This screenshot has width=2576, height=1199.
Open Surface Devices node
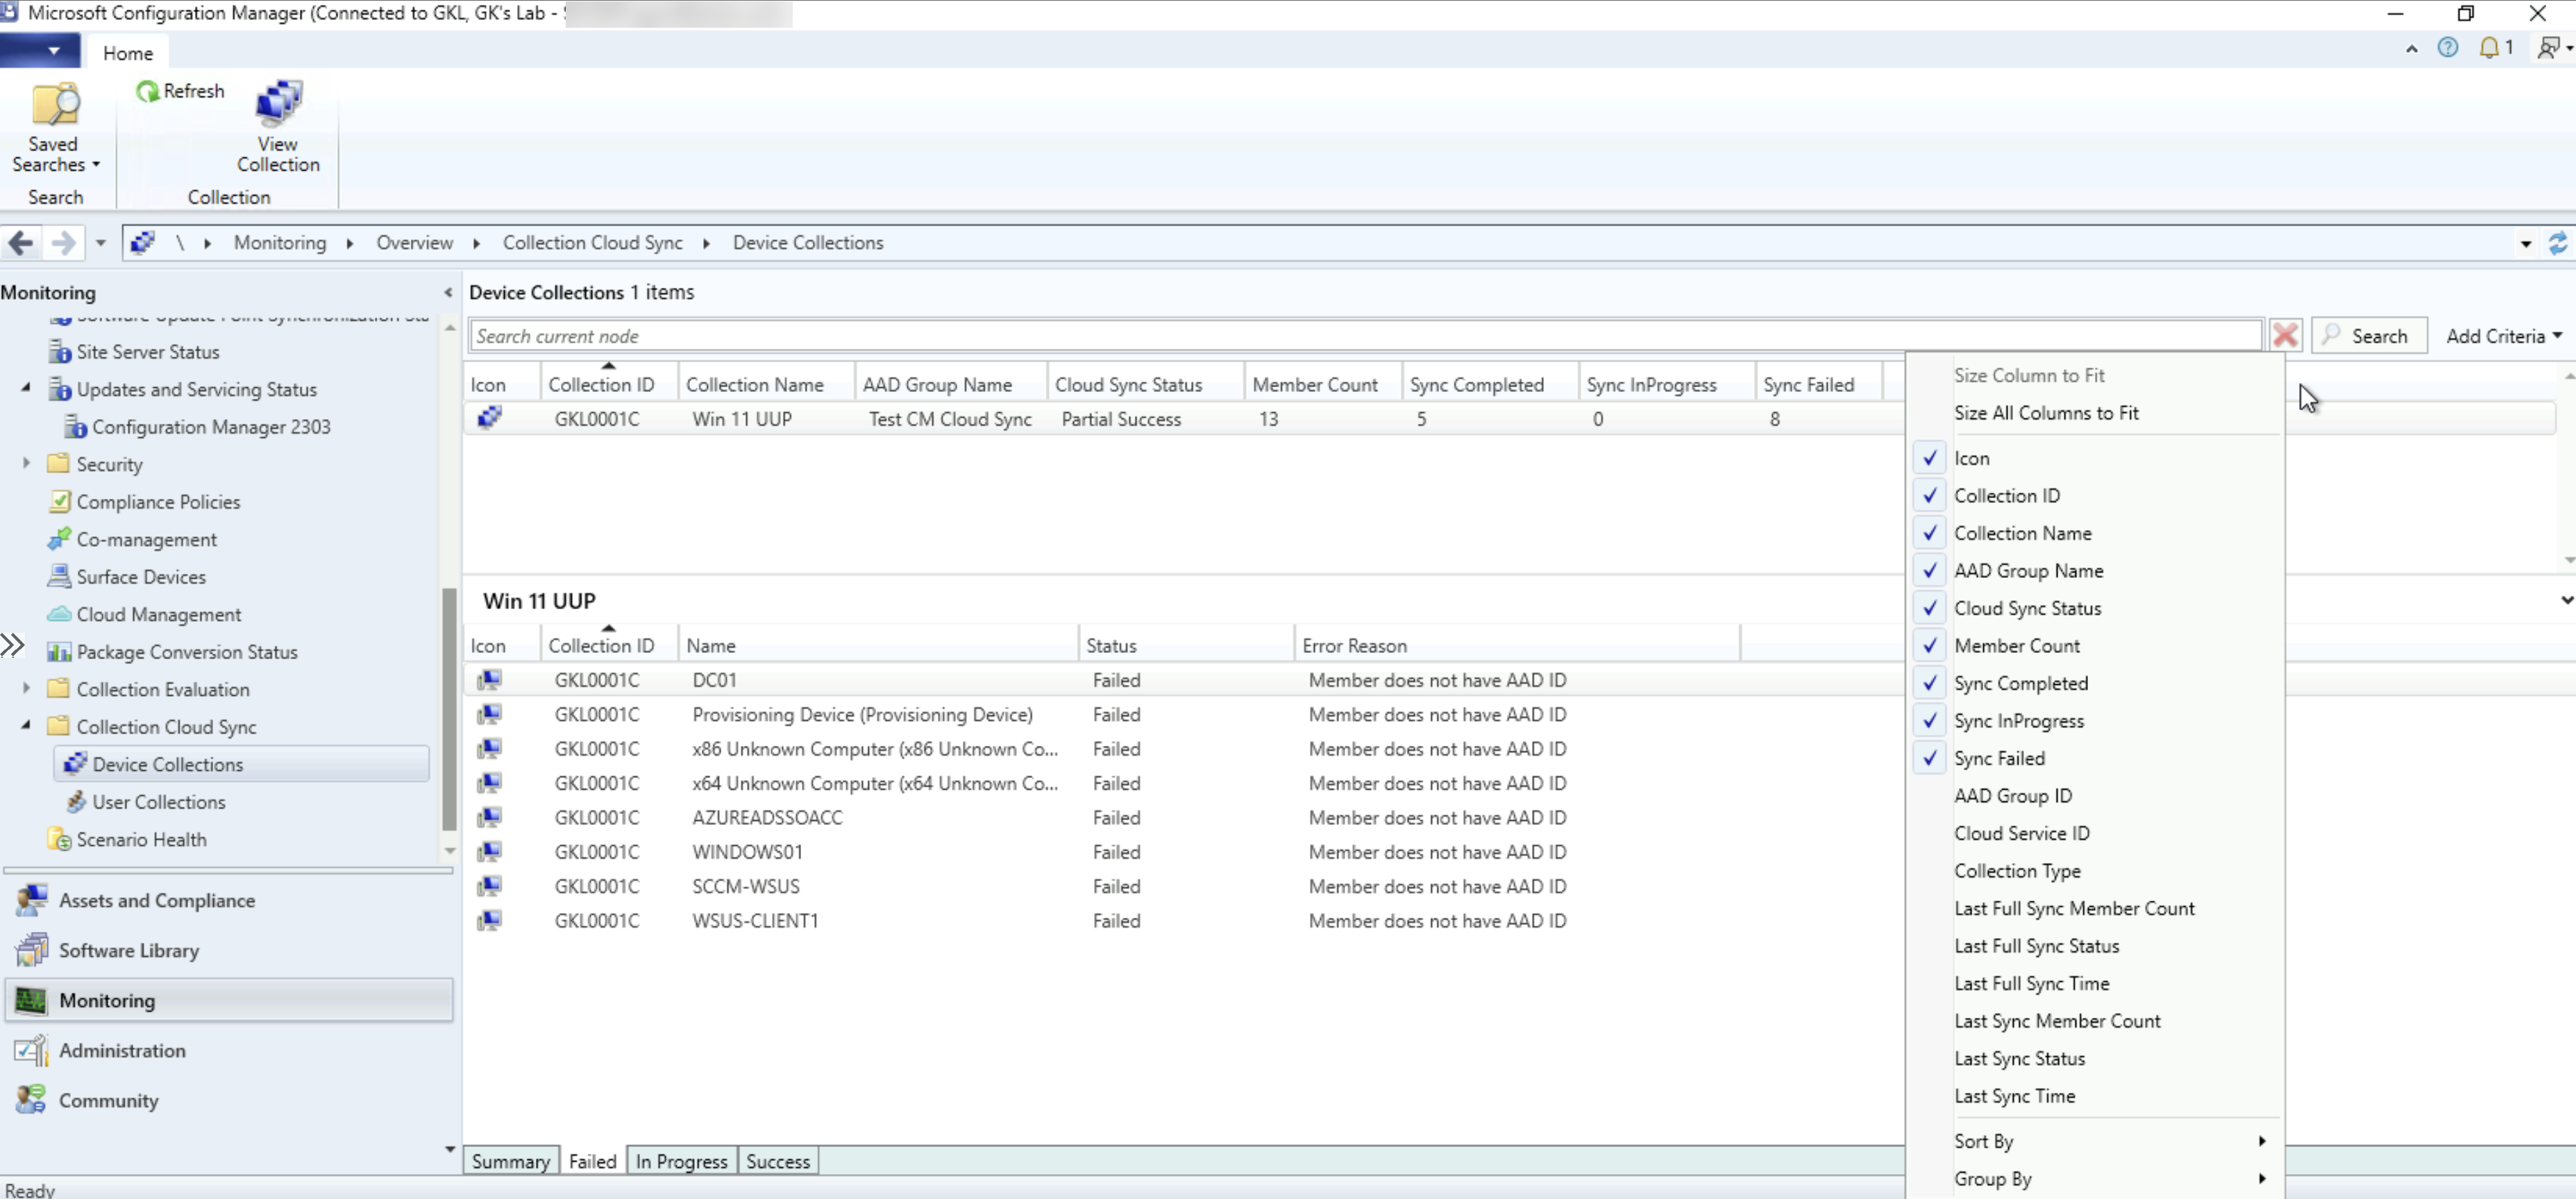(141, 577)
